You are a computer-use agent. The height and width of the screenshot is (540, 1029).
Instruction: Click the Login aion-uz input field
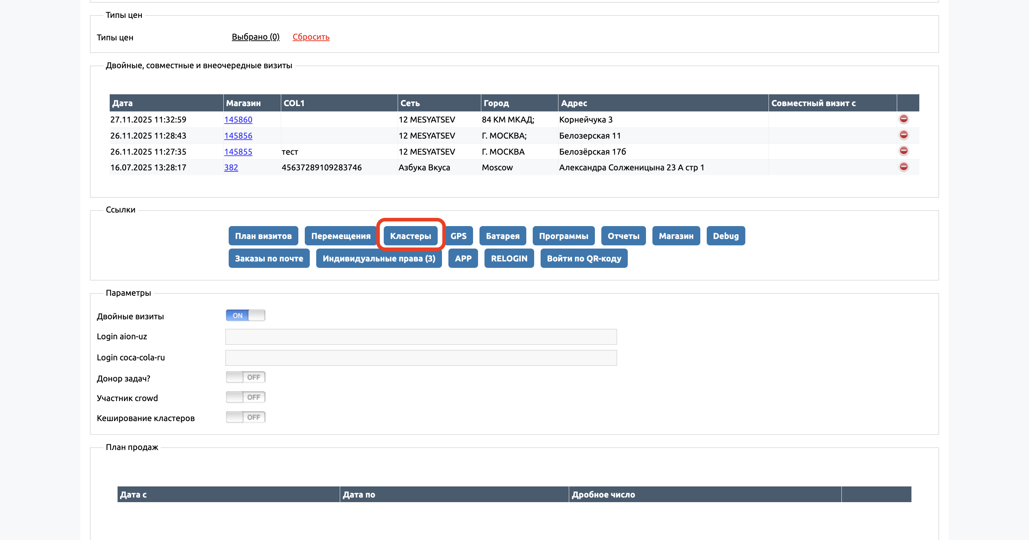(x=421, y=337)
